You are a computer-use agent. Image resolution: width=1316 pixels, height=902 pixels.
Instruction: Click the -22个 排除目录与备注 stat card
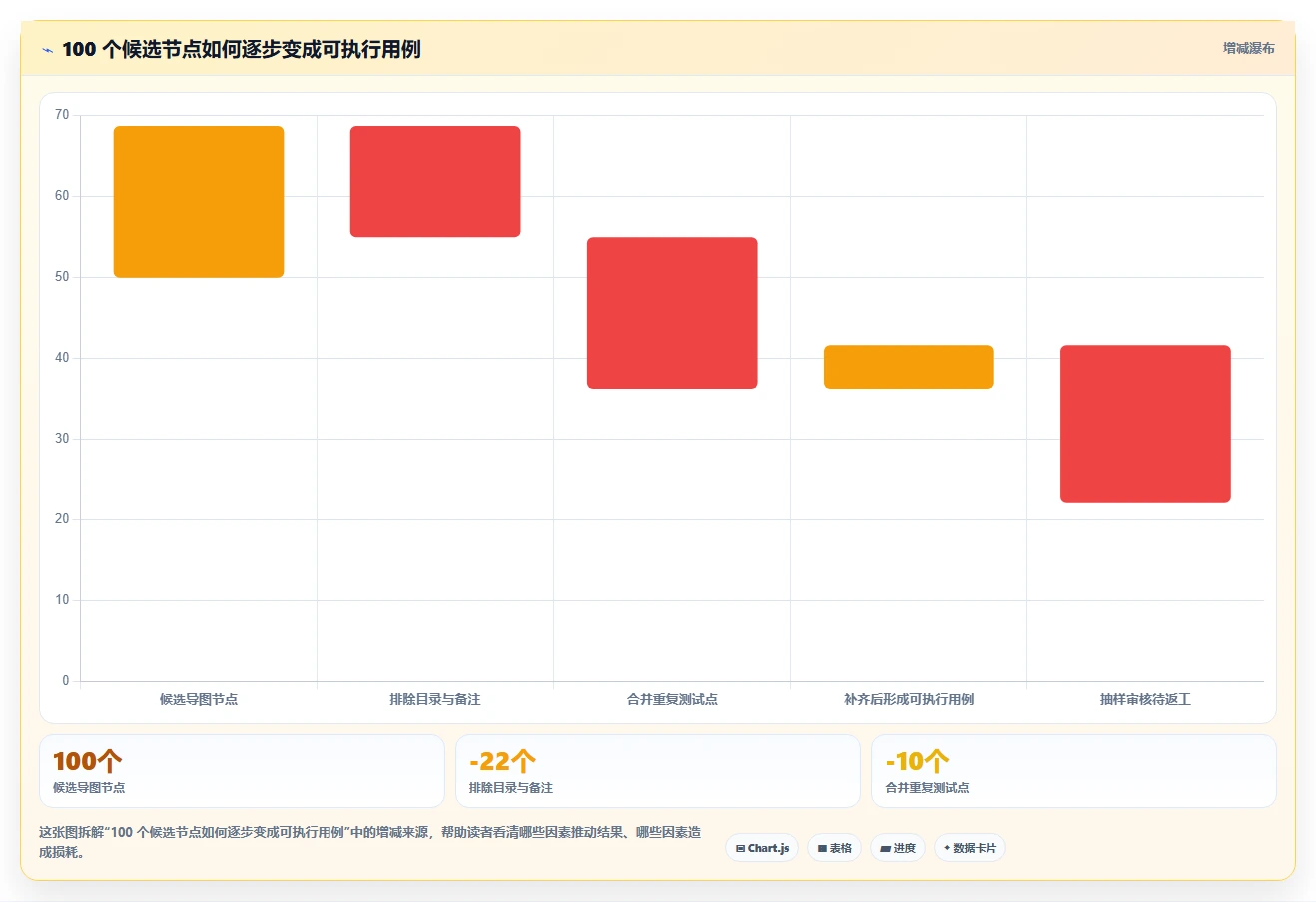(x=657, y=771)
